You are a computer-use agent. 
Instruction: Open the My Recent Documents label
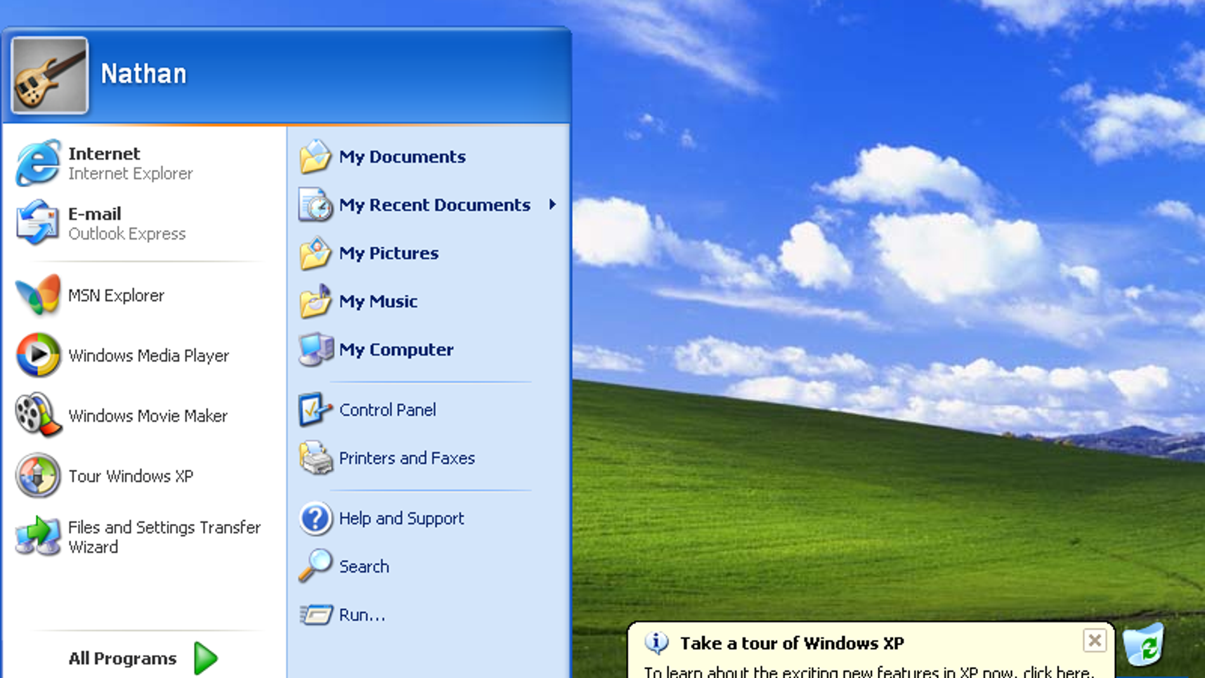coord(434,205)
